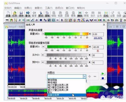The image size is (126, 102).
Task: Click minus button on the 到(Hz) slider
Action: (x=43, y=62)
